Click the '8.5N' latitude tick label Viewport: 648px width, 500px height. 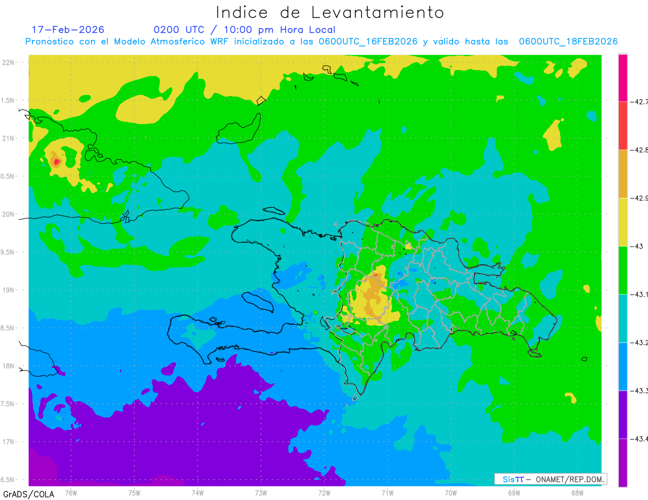coord(8,328)
